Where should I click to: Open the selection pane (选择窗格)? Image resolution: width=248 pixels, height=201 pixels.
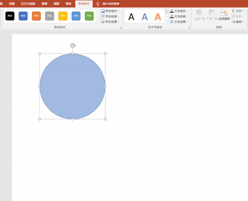224,15
